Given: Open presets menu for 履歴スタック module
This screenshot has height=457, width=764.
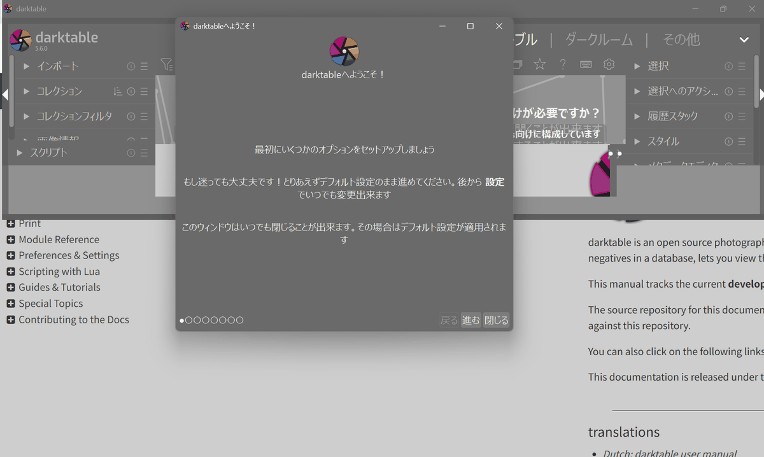Looking at the screenshot, I should (742, 116).
